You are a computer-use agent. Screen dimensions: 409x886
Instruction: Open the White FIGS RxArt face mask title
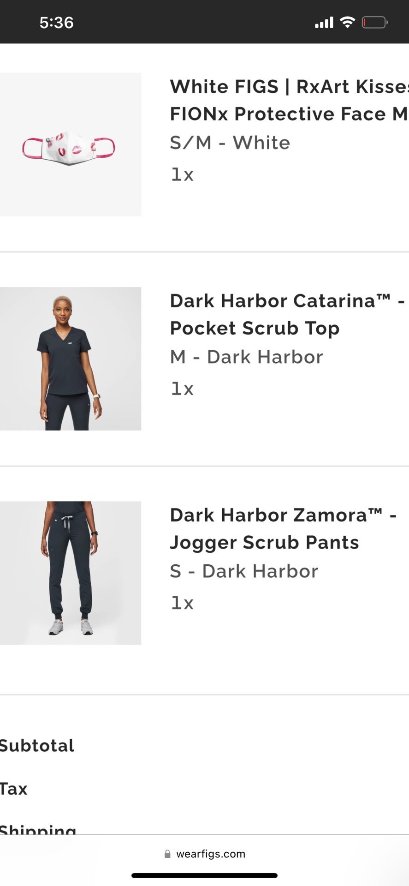[x=289, y=100]
